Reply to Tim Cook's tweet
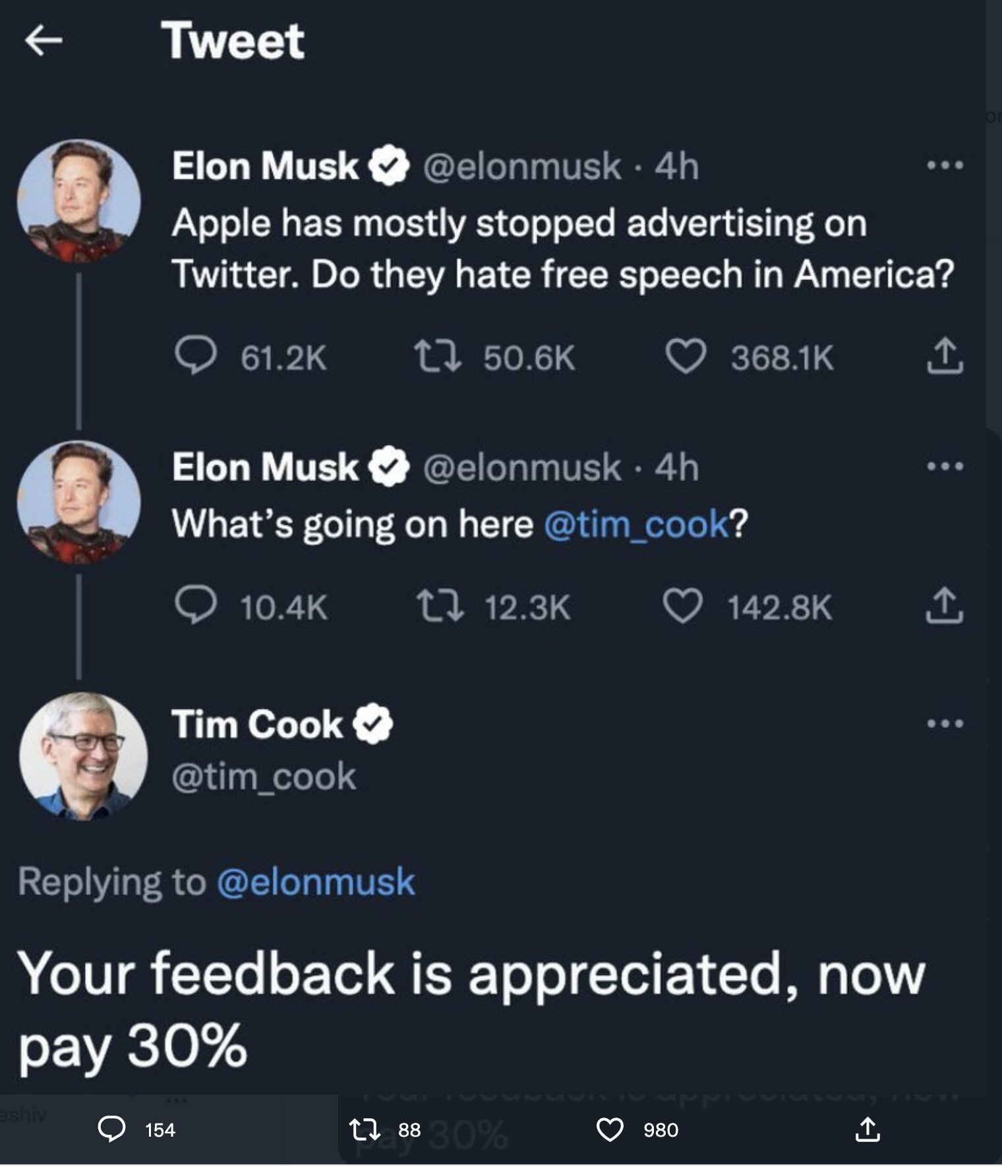1002x1167 pixels. tap(111, 1129)
